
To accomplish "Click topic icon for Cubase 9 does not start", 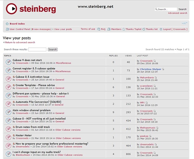I will point(8,62).
